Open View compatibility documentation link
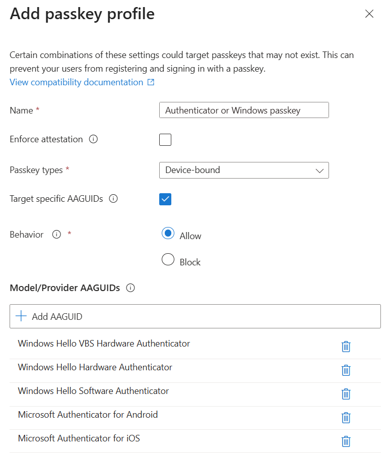Image resolution: width=392 pixels, height=453 pixels. point(82,82)
